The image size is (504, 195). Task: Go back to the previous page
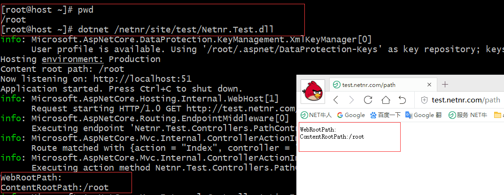coord(336,100)
